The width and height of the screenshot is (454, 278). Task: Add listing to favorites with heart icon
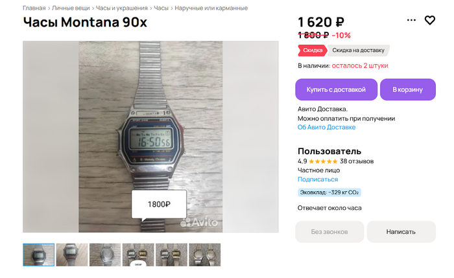pos(429,20)
